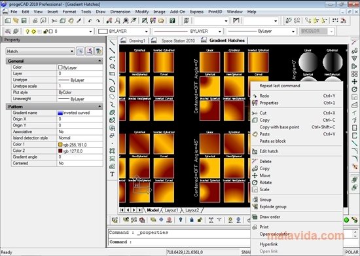
Task: Open the Print3D menu
Action: 215,12
